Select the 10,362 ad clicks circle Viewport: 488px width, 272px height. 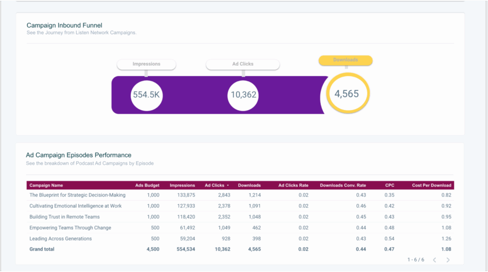(x=244, y=94)
